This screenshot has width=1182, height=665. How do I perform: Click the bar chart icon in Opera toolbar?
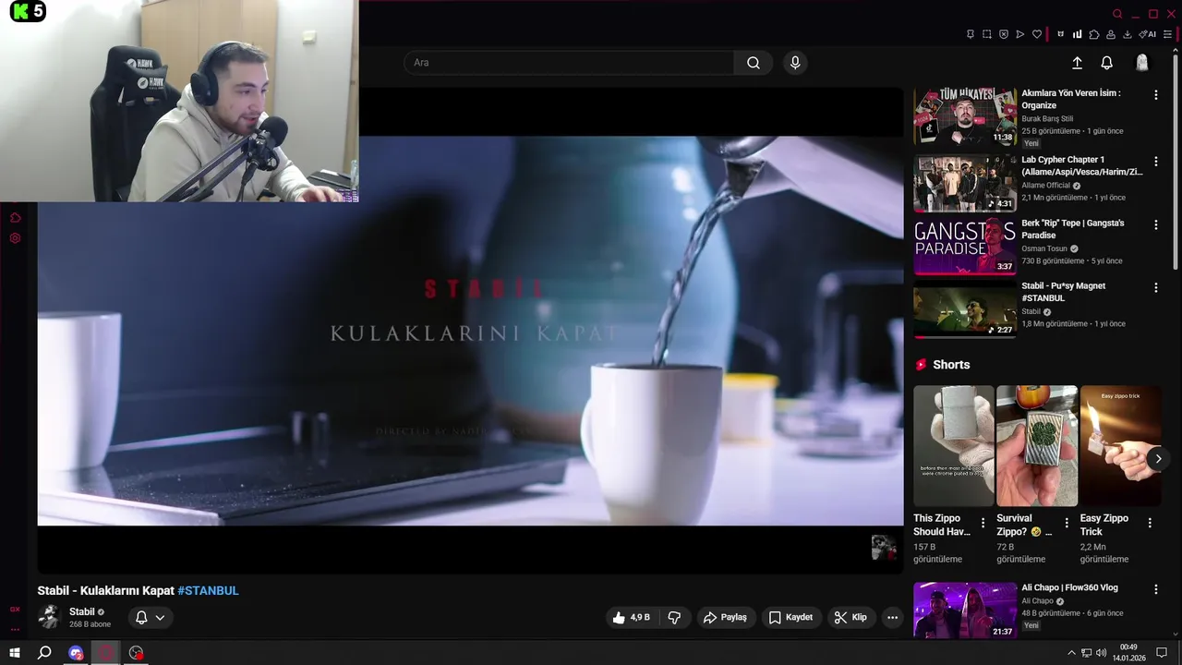click(1077, 34)
